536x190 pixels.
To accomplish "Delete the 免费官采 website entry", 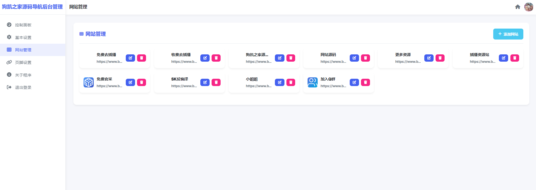I will [x=142, y=82].
